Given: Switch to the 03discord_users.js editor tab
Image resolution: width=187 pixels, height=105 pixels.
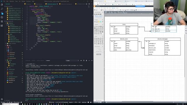Looking at the screenshot, I should click(51, 4).
